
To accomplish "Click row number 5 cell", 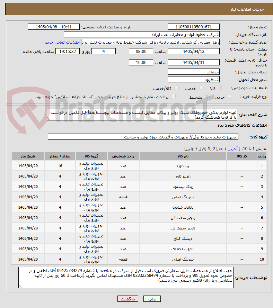I will [262, 207].
